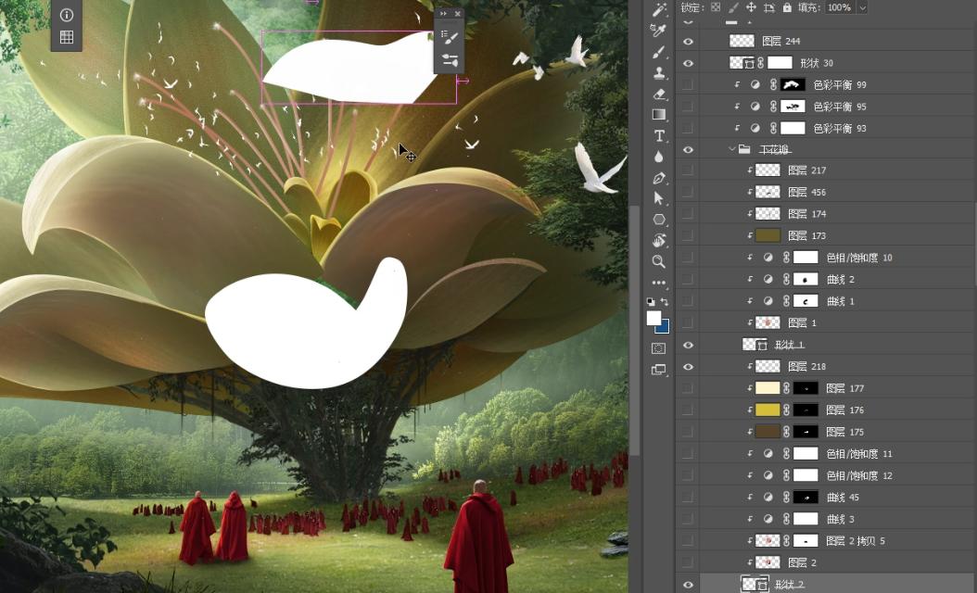This screenshot has width=977, height=593.
Task: Hide layer 图层 244 via eye icon
Action: click(x=688, y=41)
